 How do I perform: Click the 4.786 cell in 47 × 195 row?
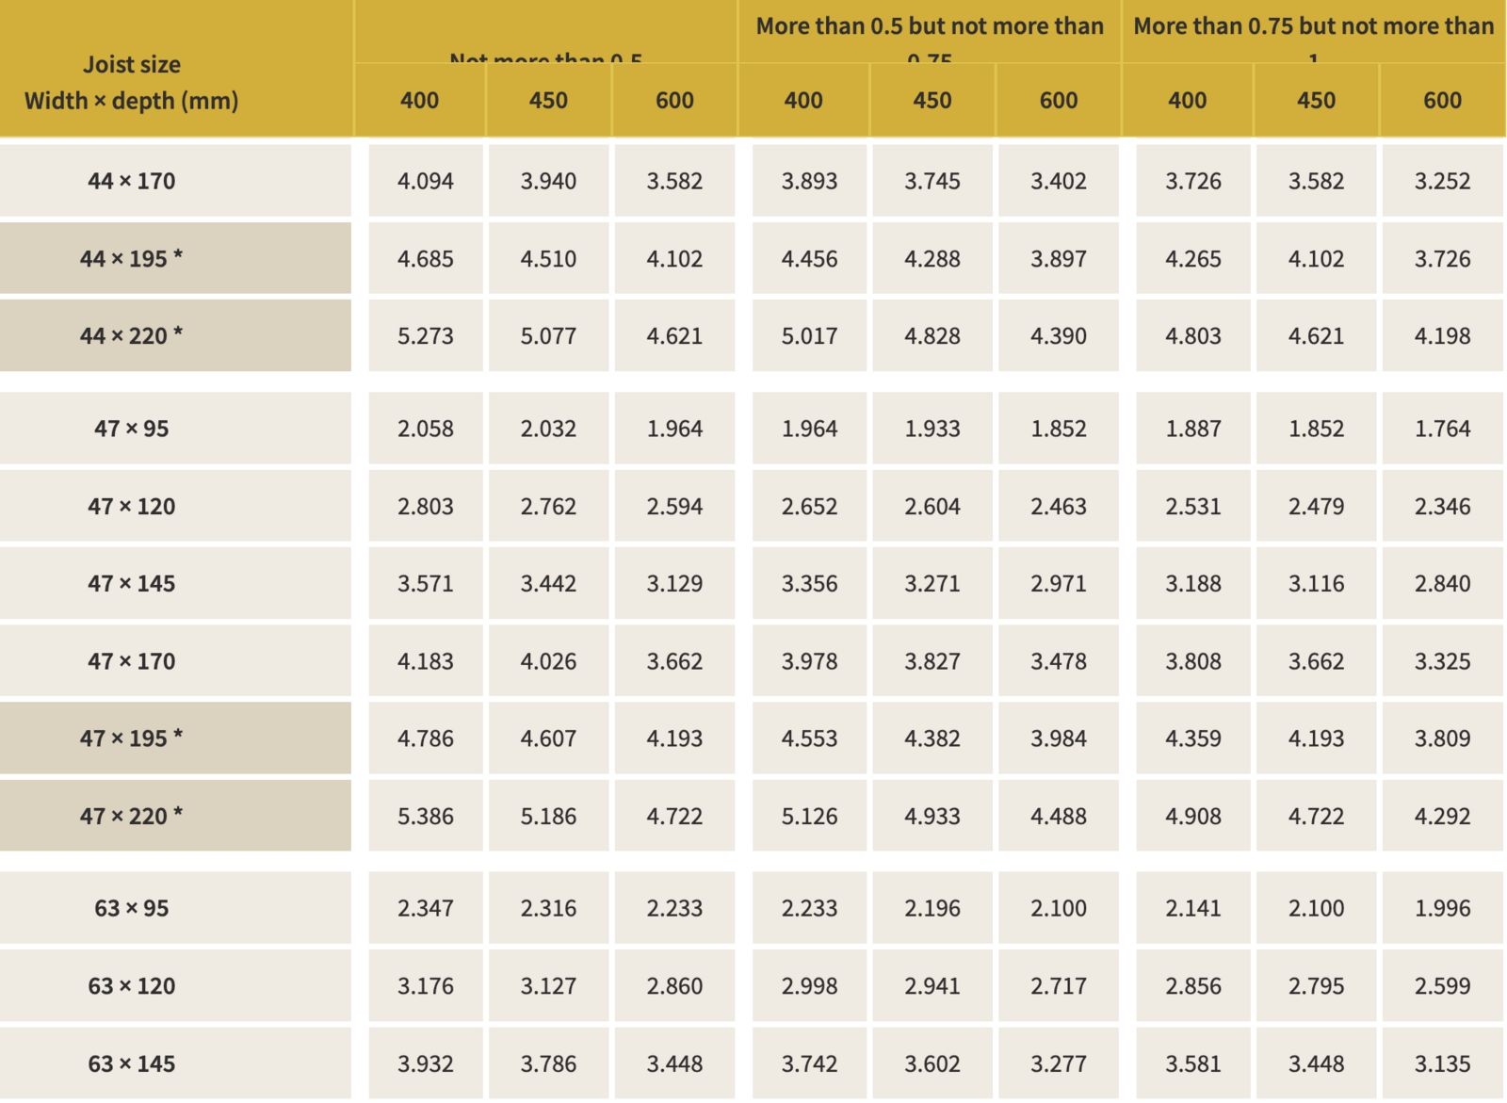click(x=426, y=738)
